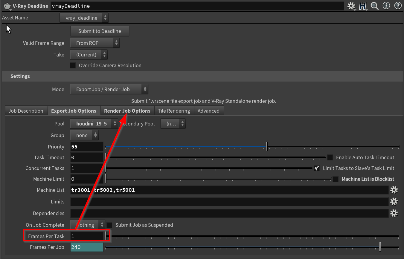404x259 pixels.
Task: Click the Frames Per Task slider track
Action: coord(252,236)
